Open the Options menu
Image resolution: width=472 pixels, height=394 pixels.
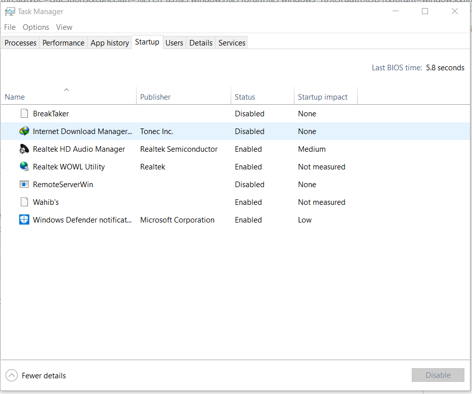[x=36, y=27]
